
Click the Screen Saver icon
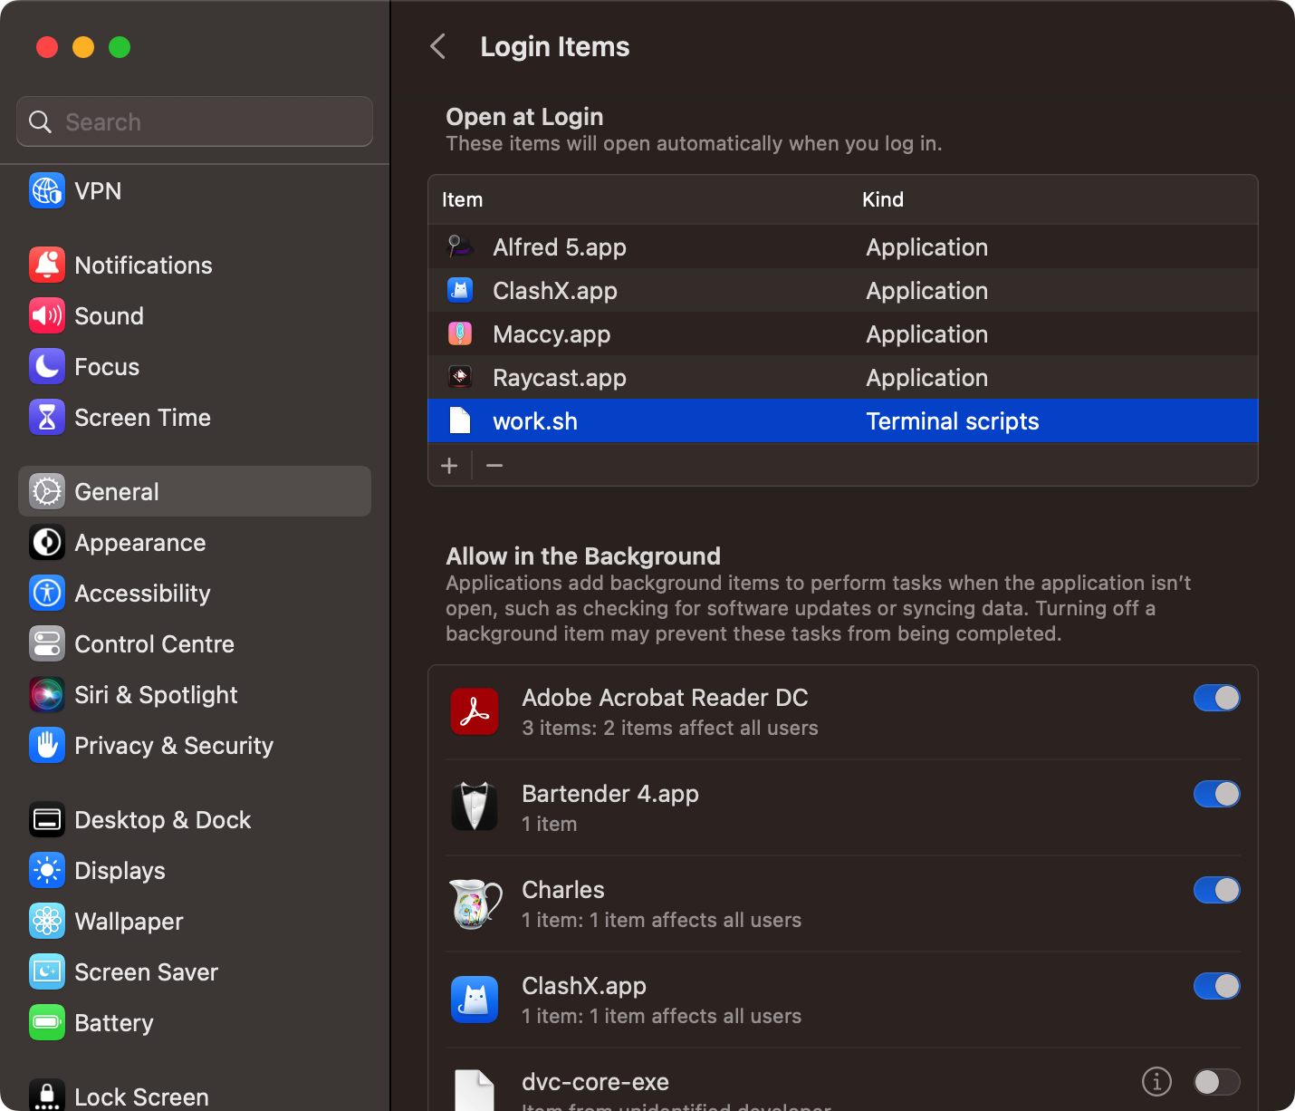click(47, 972)
